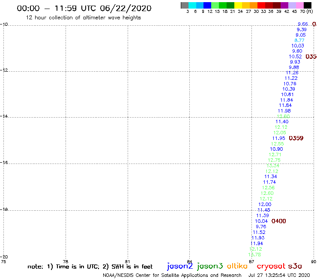Click the 10.04 value next to 0400
317x279 pixels.
point(261,221)
